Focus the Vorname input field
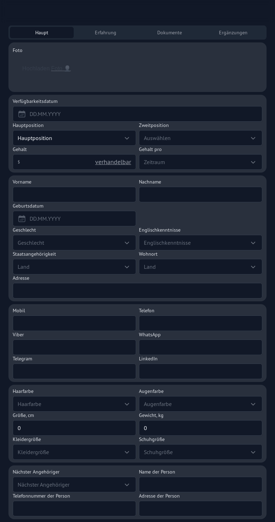Image resolution: width=275 pixels, height=522 pixels. [x=74, y=195]
